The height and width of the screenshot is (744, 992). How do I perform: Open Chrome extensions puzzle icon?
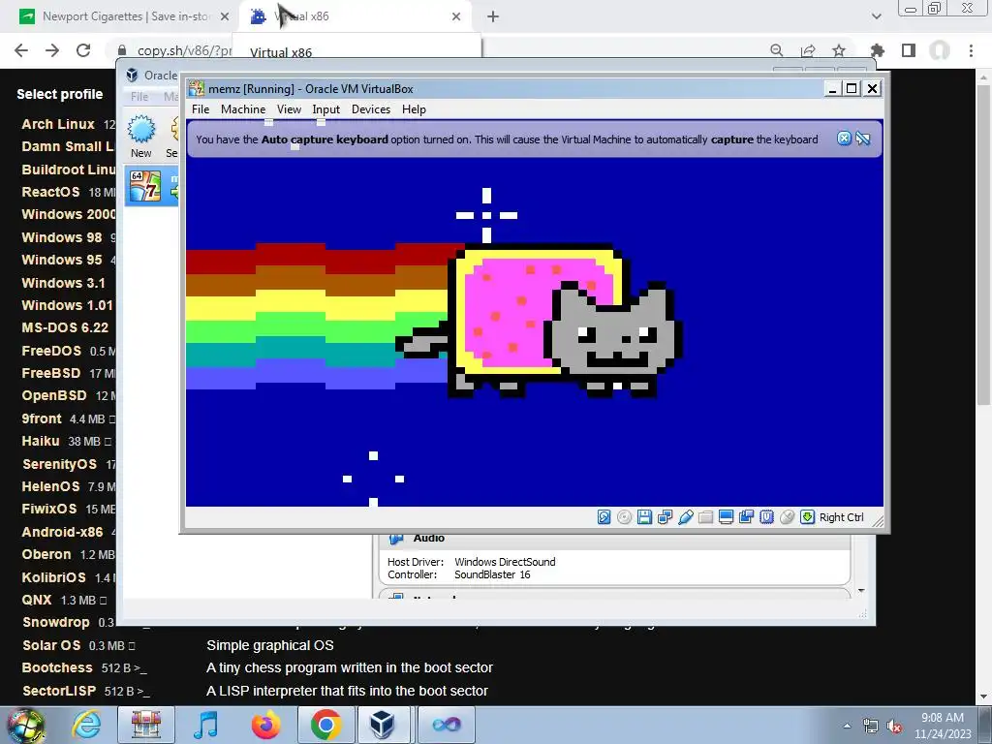[878, 50]
